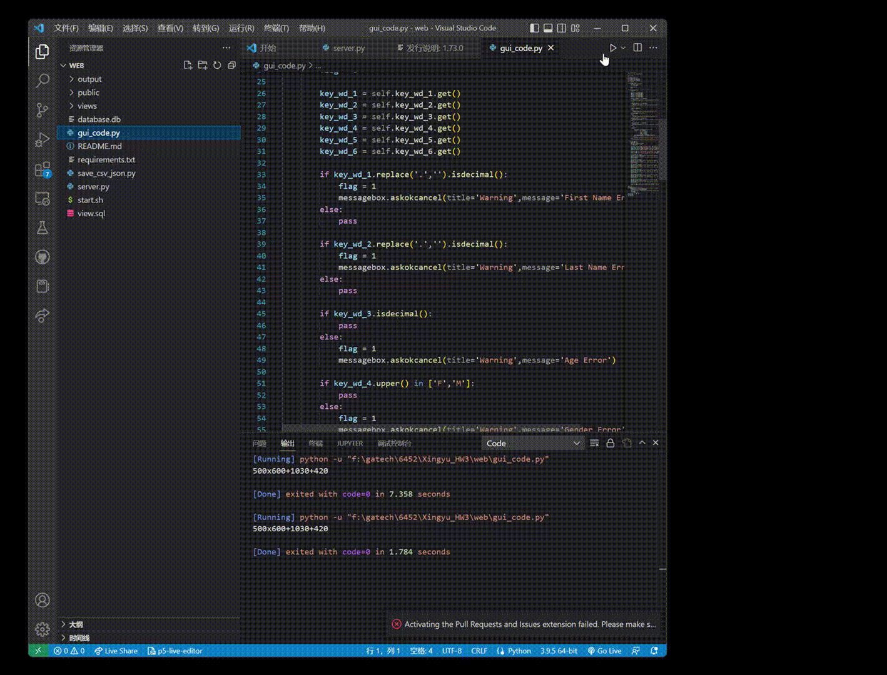887x675 pixels.
Task: Open the Remote Explorer icon
Action: pos(42,199)
